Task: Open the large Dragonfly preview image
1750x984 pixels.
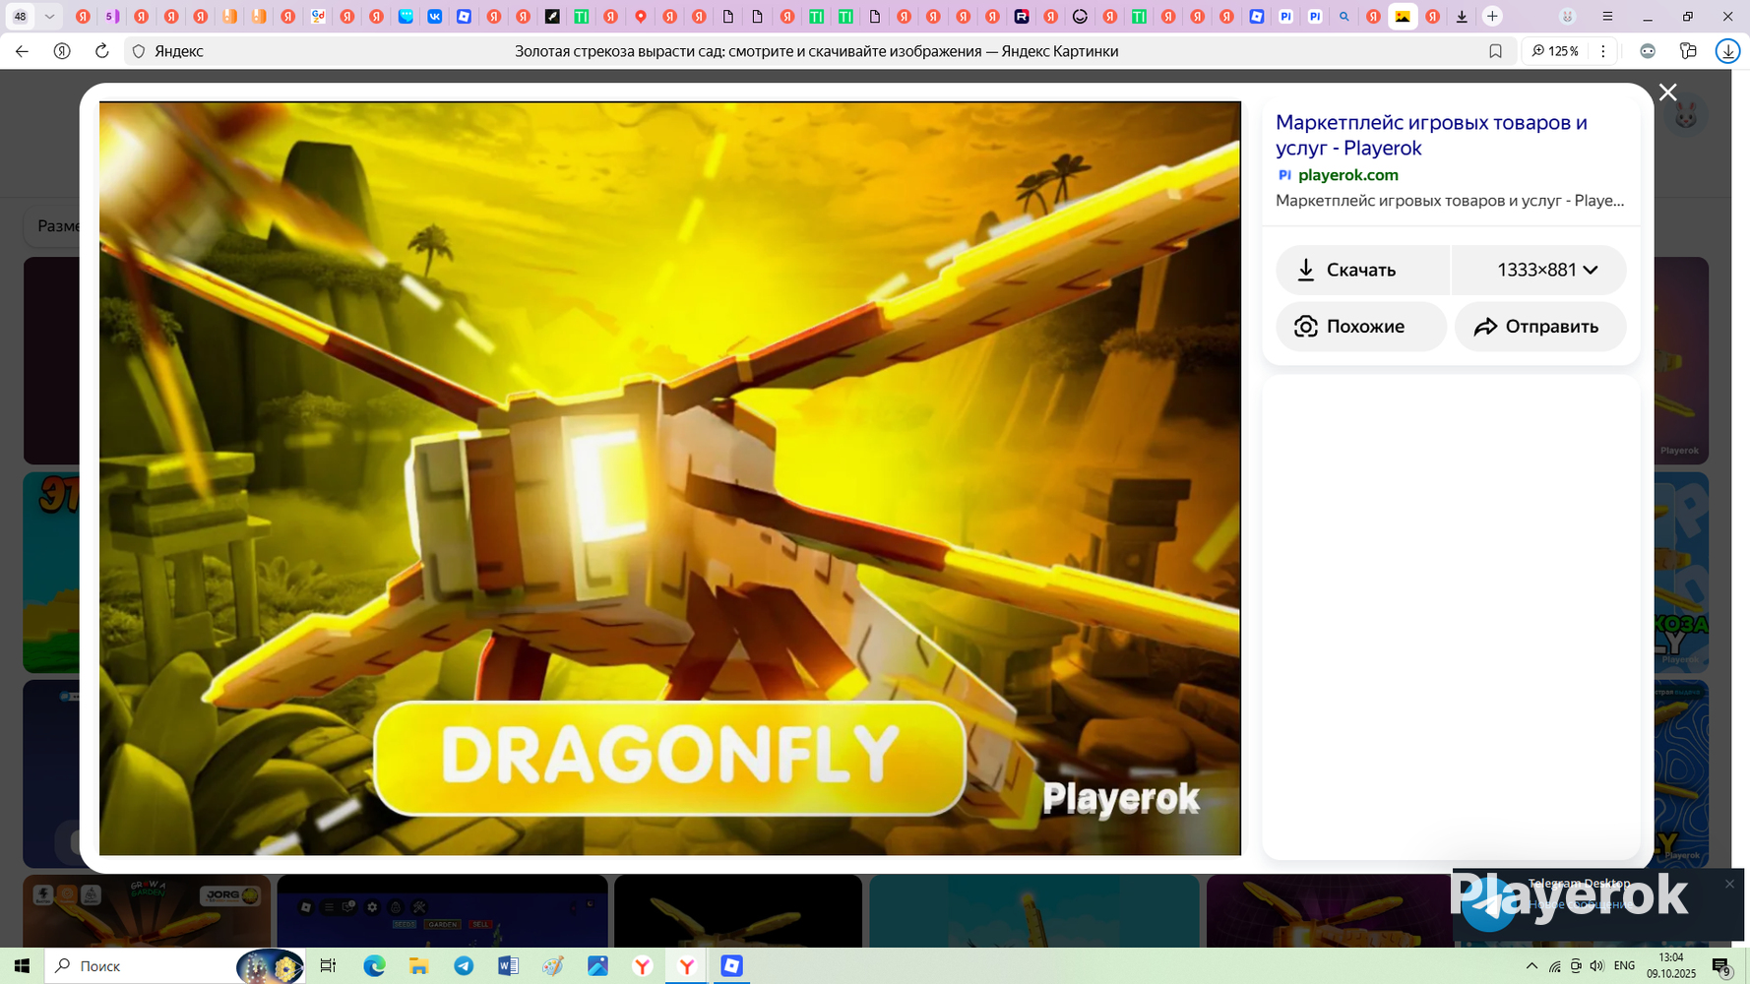Action: point(669,478)
